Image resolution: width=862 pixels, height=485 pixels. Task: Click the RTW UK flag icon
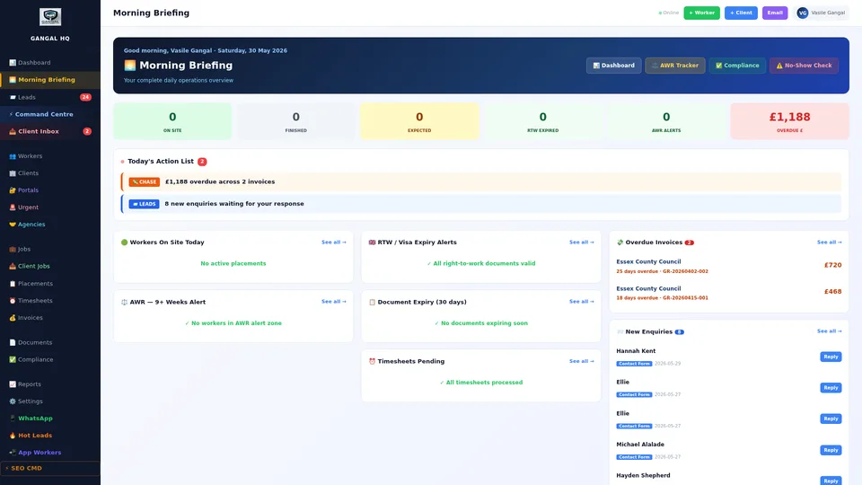(x=372, y=242)
